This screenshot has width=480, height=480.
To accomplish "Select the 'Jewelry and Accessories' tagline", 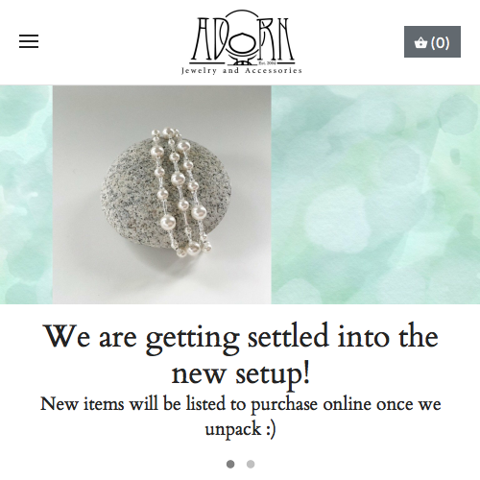I will [x=242, y=70].
